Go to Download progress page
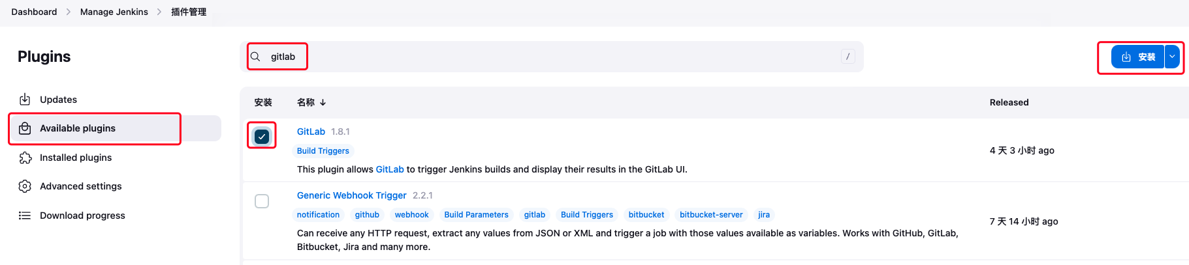The image size is (1189, 265). click(82, 216)
